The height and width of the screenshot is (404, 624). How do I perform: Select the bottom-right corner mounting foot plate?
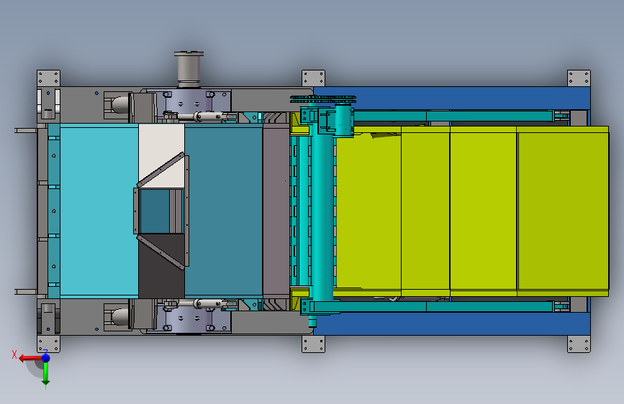coord(579,344)
